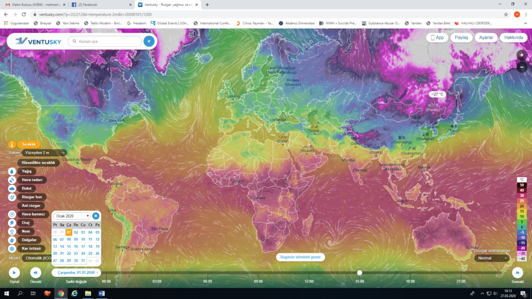Image resolution: width=532 pixels, height=299 pixels.
Task: Jump to 21:00 on the timeline
Action: pos(461,281)
